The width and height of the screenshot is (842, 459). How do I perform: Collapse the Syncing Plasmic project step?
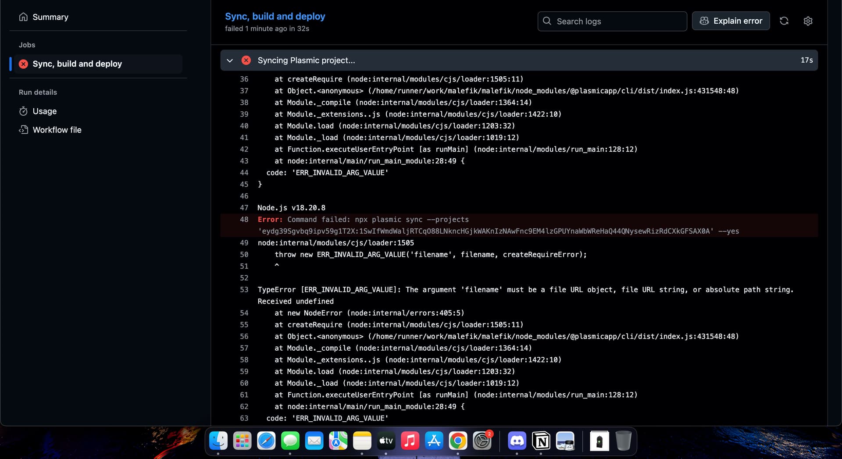[x=230, y=60]
